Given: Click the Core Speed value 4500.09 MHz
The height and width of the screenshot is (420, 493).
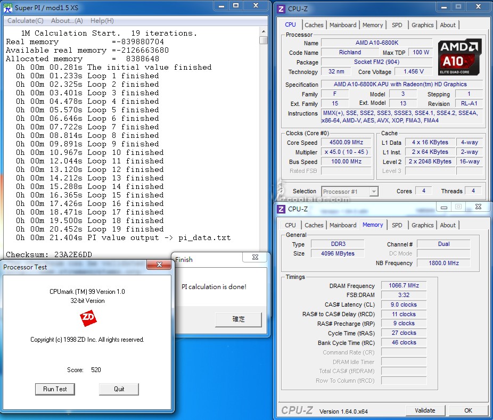Looking at the screenshot, I should click(346, 143).
